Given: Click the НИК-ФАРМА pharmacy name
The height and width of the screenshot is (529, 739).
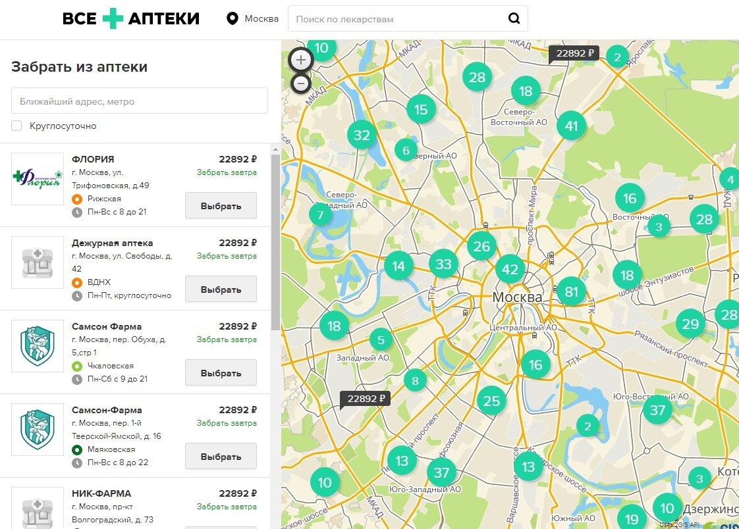Looking at the screenshot, I should click(101, 493).
